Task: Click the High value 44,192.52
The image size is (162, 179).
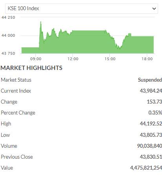Action: coord(151,124)
